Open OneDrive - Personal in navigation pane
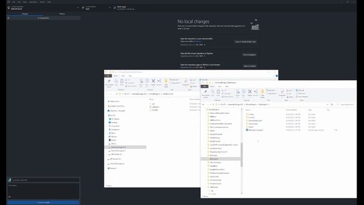This screenshot has height=205, width=364. click(x=116, y=110)
